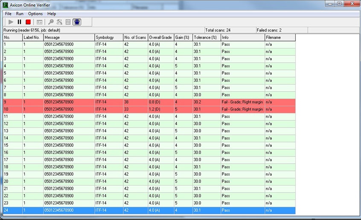Click the 42 scans cell in row 16
The height and width of the screenshot is (220, 361).
point(136,152)
